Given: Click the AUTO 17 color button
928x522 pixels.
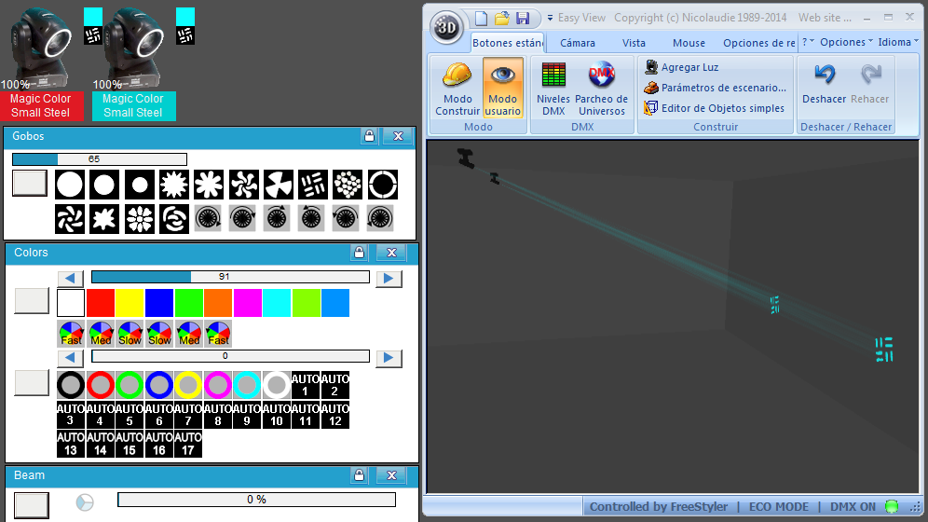Looking at the screenshot, I should point(188,444).
